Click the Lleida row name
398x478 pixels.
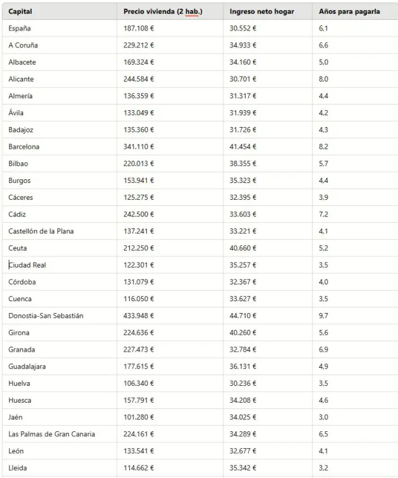click(x=17, y=467)
